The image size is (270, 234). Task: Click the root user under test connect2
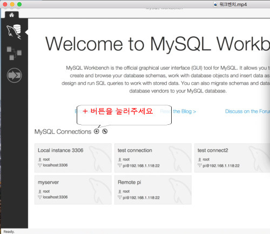[x=206, y=159]
